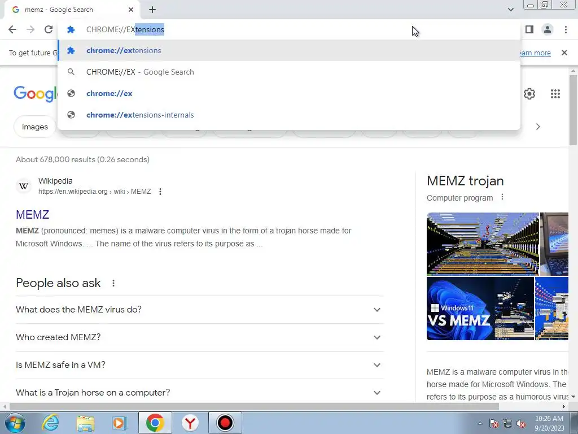Click the horizontal scrollbar thumb
The height and width of the screenshot is (434, 578).
pyautogui.click(x=254, y=406)
